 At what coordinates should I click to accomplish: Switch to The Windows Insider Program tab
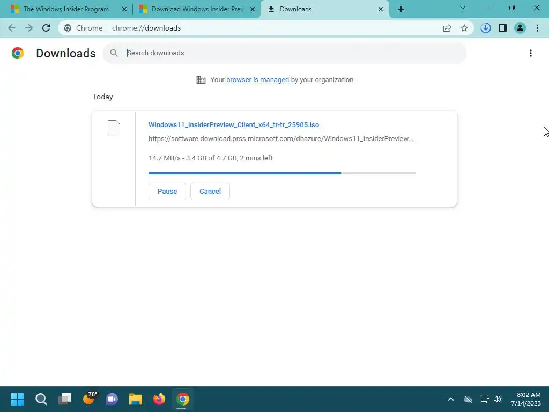click(66, 9)
